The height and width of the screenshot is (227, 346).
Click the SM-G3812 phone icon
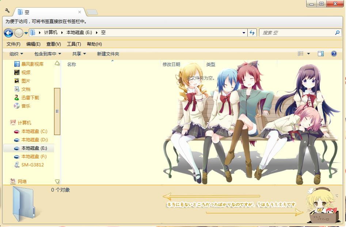click(17, 165)
